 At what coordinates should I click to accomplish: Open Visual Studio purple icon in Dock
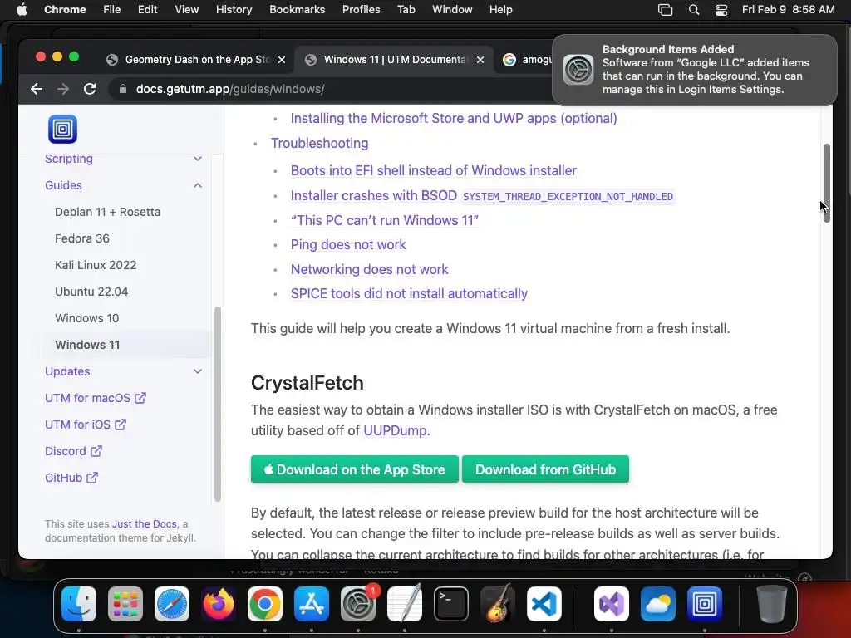click(612, 603)
